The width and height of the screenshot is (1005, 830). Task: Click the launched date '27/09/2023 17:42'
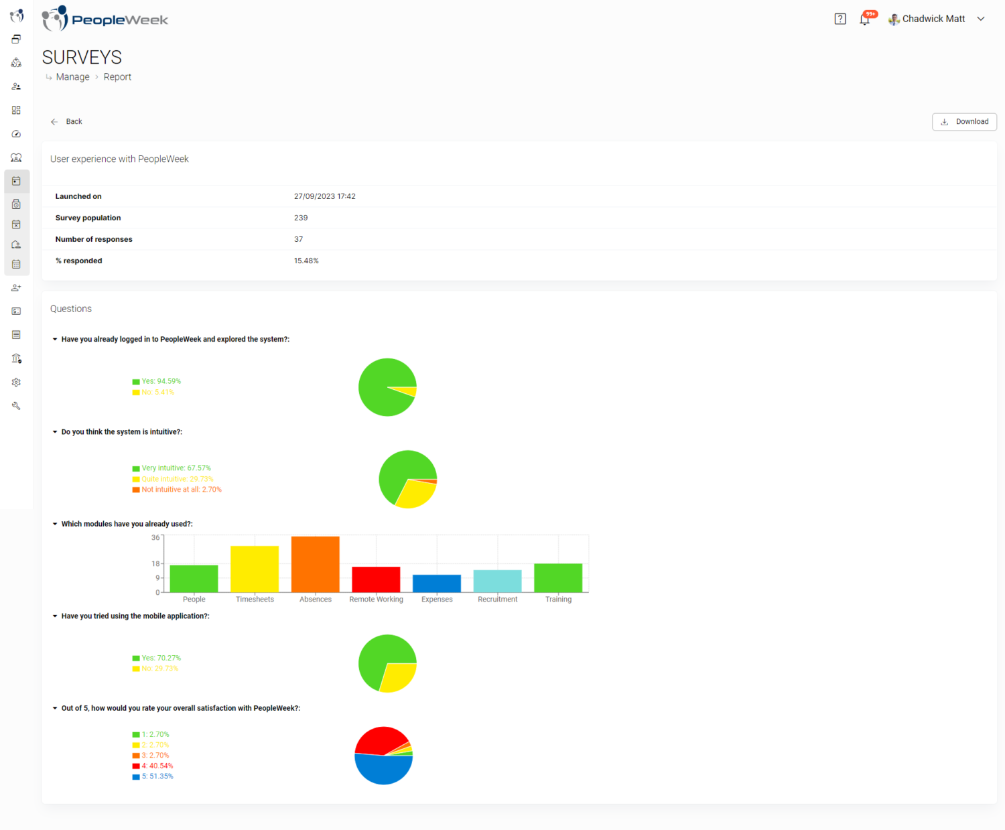(325, 196)
